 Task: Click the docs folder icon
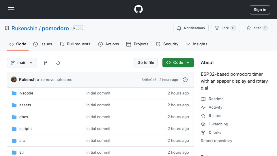pos(14,117)
